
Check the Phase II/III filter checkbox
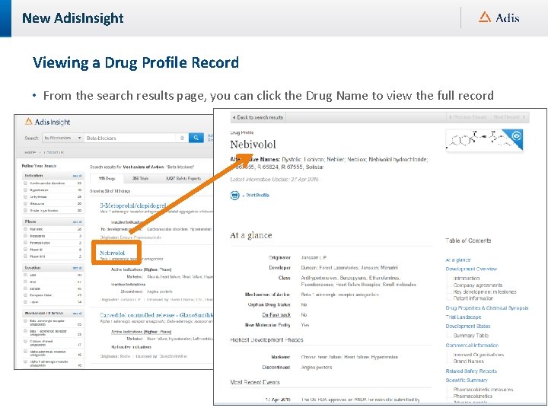[x=25, y=256]
